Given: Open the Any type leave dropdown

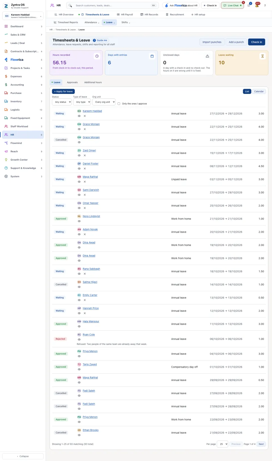Looking at the screenshot, I should tap(82, 102).
